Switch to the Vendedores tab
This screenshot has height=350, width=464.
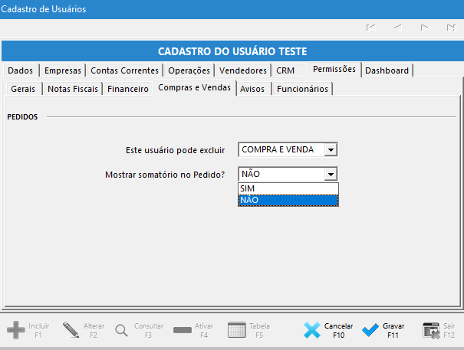(243, 70)
